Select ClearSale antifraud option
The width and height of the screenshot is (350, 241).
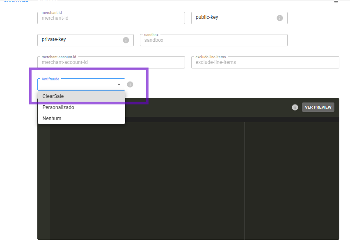click(x=82, y=96)
